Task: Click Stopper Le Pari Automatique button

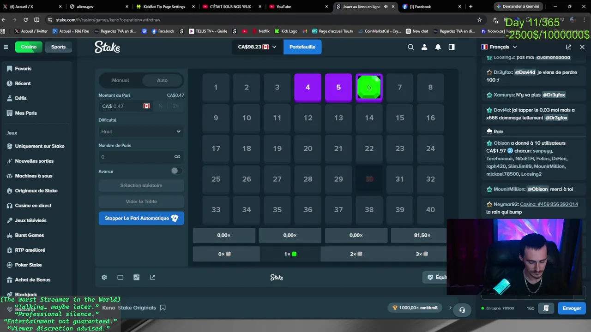Action: pos(141,218)
